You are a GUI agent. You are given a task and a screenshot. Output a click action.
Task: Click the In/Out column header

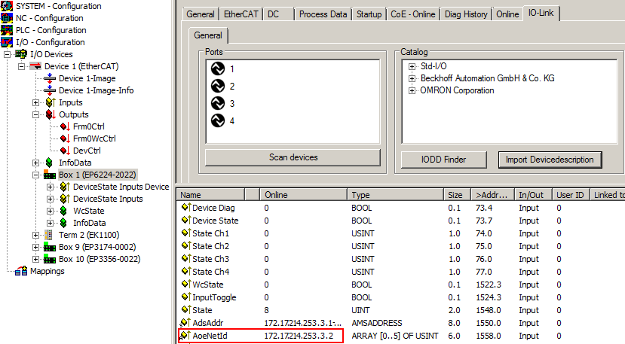coord(533,195)
